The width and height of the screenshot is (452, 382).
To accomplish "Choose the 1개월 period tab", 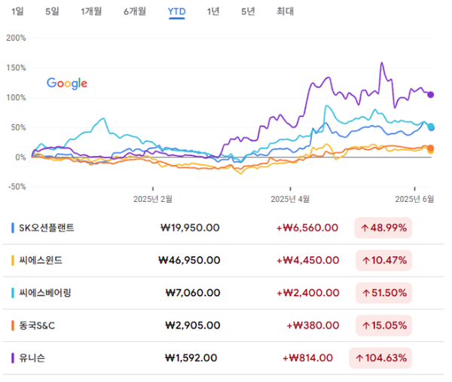I will coord(91,11).
